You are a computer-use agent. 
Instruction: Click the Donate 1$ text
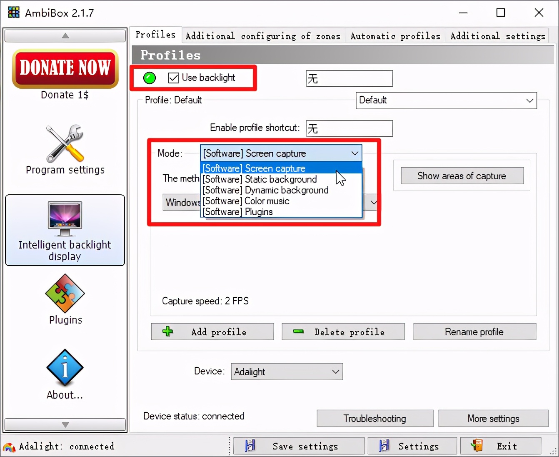[x=65, y=95]
